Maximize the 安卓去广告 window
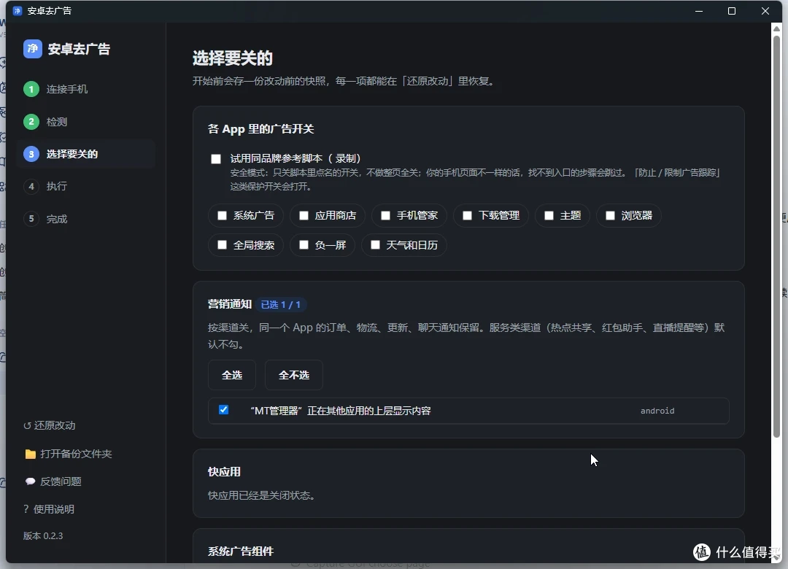Viewport: 788px width, 569px height. coord(732,11)
